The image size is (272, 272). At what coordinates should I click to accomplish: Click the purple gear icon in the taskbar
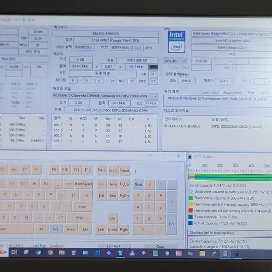point(109,253)
